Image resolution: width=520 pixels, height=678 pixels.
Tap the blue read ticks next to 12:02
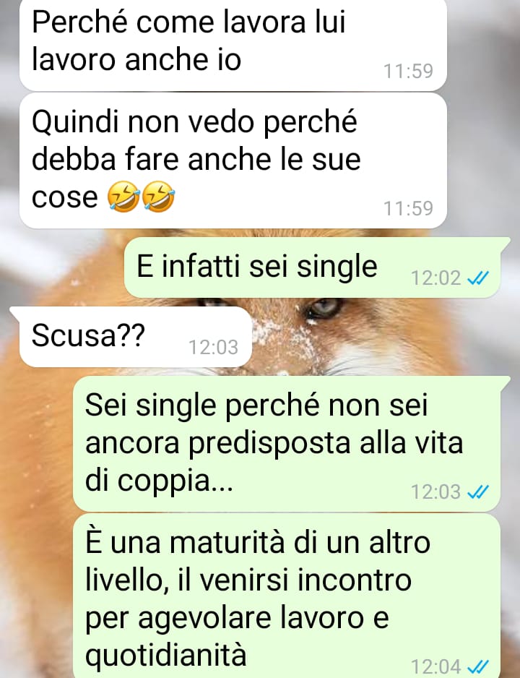tap(478, 278)
